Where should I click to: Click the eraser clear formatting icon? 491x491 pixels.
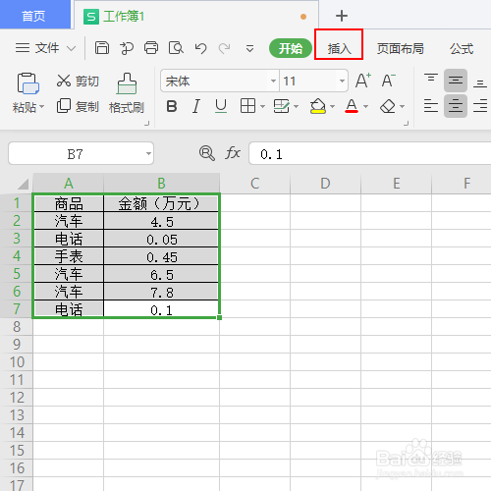pos(388,106)
